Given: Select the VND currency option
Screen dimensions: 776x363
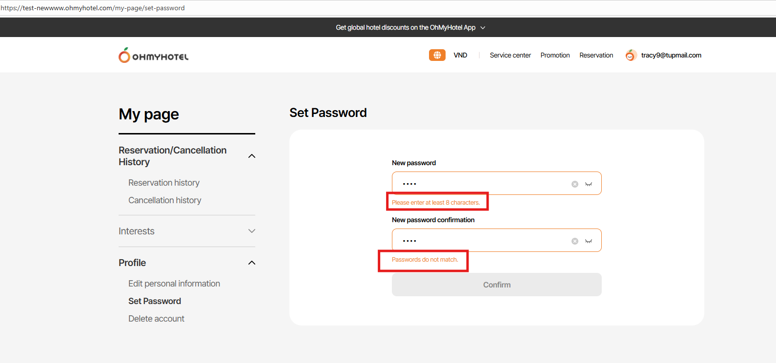Looking at the screenshot, I should pyautogui.click(x=460, y=55).
